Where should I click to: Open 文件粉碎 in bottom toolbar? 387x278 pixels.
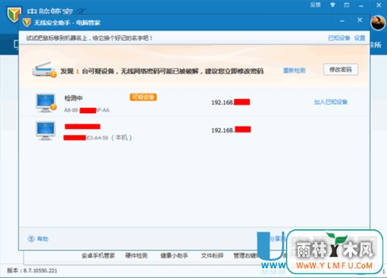point(213,256)
